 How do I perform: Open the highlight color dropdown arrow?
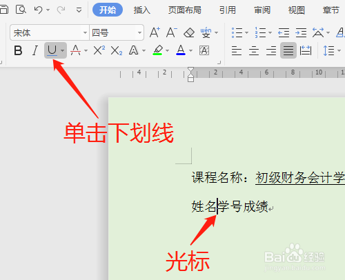point(167,50)
